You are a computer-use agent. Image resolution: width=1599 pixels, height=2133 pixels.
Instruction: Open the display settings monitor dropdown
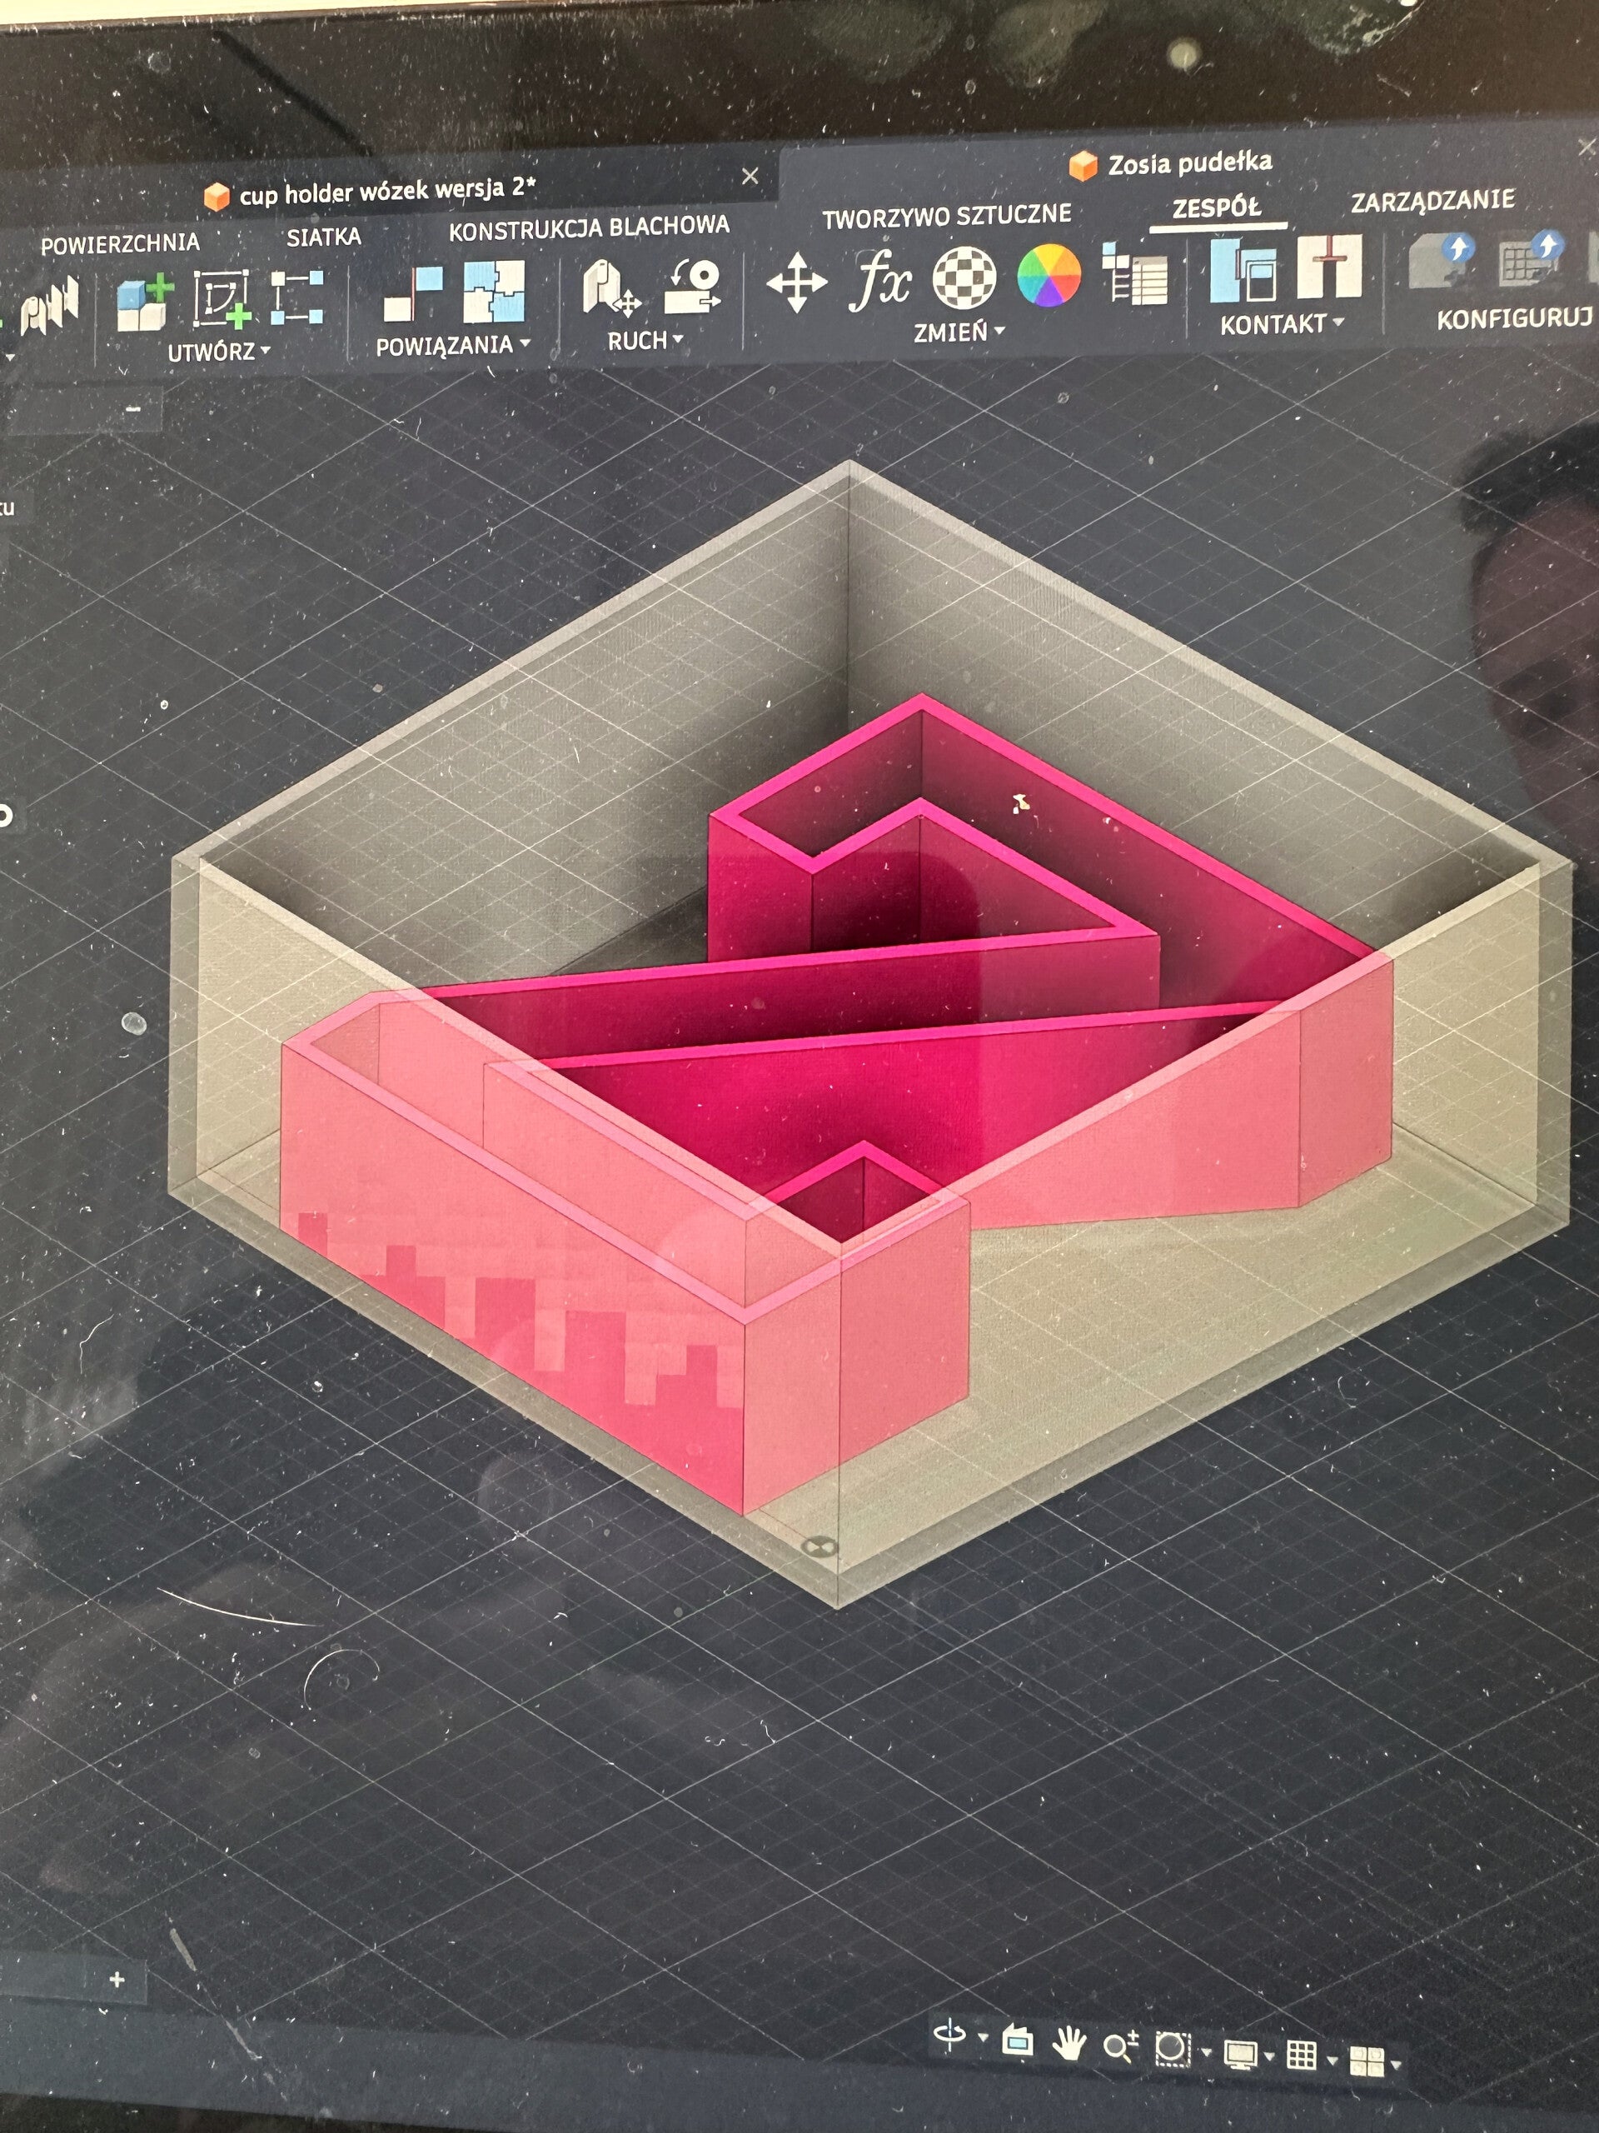[1248, 2055]
